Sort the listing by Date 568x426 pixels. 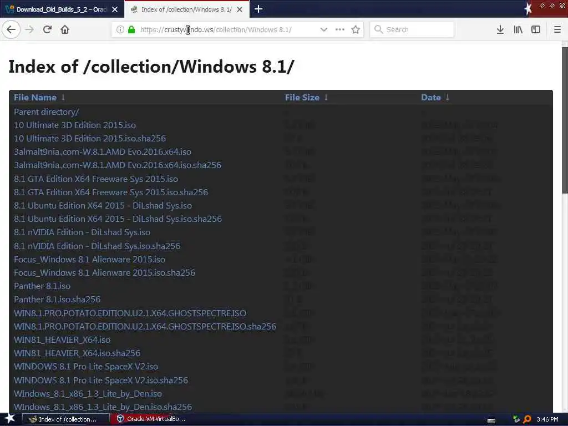point(430,98)
